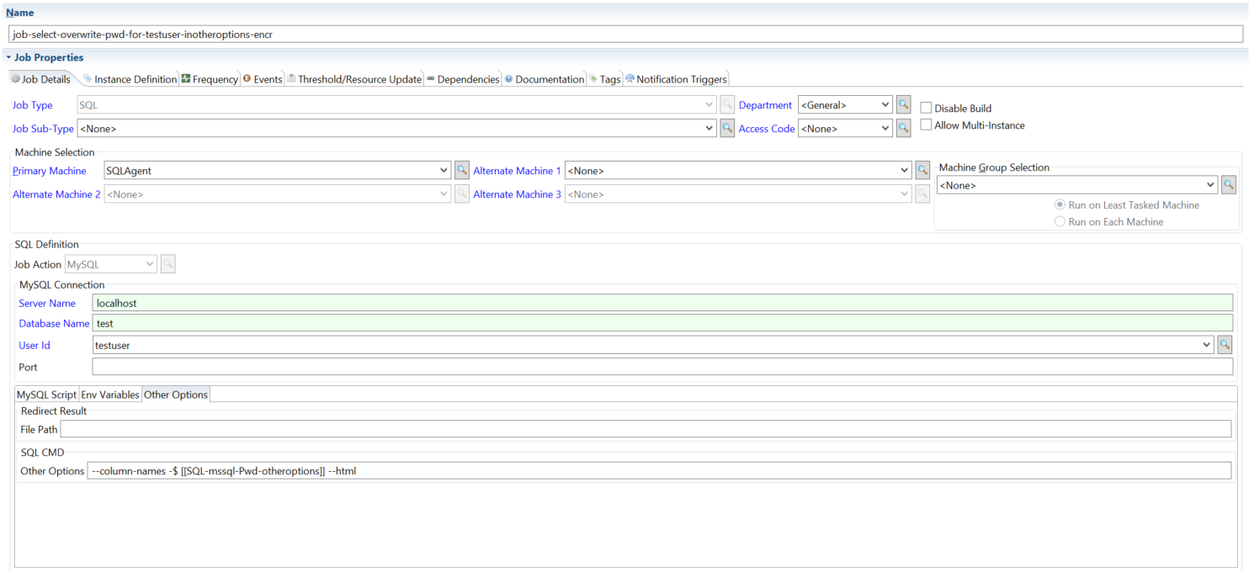
Task: Click the Department lookup magnifier icon
Action: click(x=903, y=105)
